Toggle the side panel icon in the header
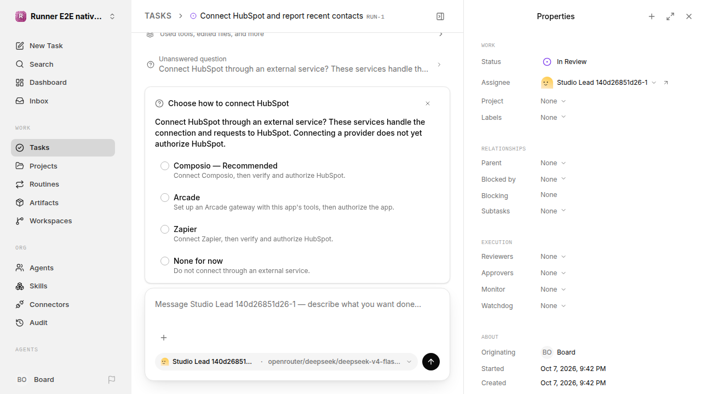The width and height of the screenshot is (701, 394). [440, 16]
